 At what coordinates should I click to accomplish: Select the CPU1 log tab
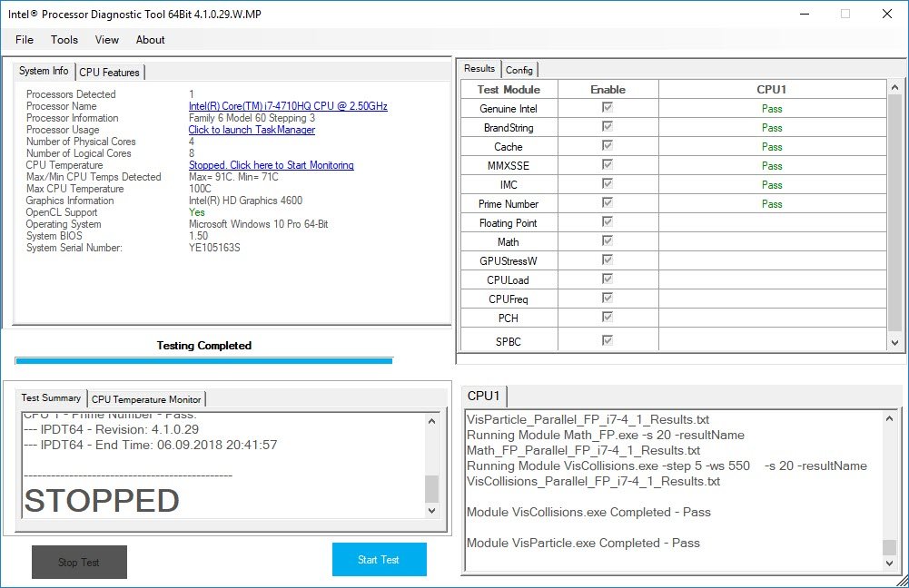point(483,396)
